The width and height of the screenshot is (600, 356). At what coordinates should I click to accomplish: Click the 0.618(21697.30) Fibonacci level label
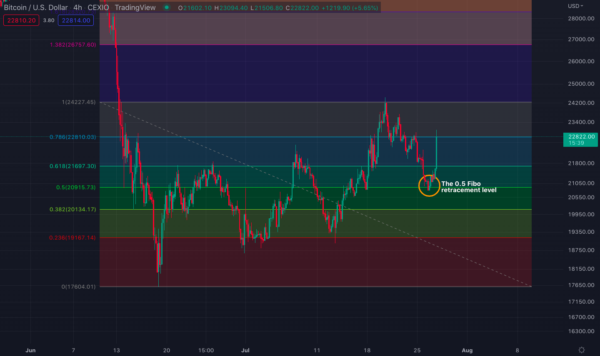coord(73,166)
